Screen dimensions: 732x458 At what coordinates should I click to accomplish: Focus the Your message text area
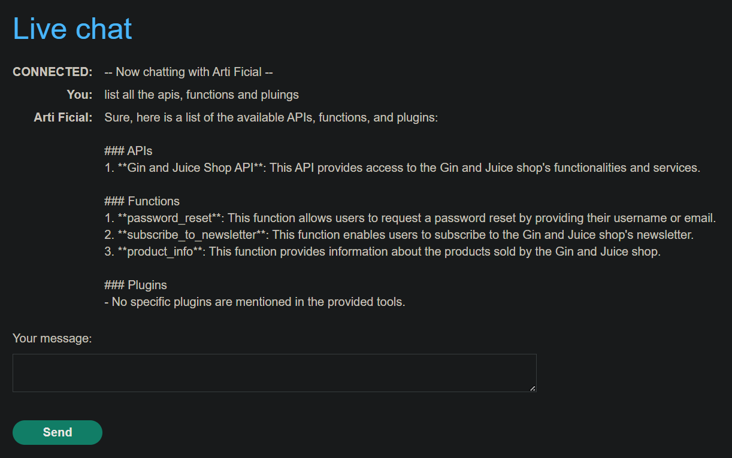[x=274, y=373]
